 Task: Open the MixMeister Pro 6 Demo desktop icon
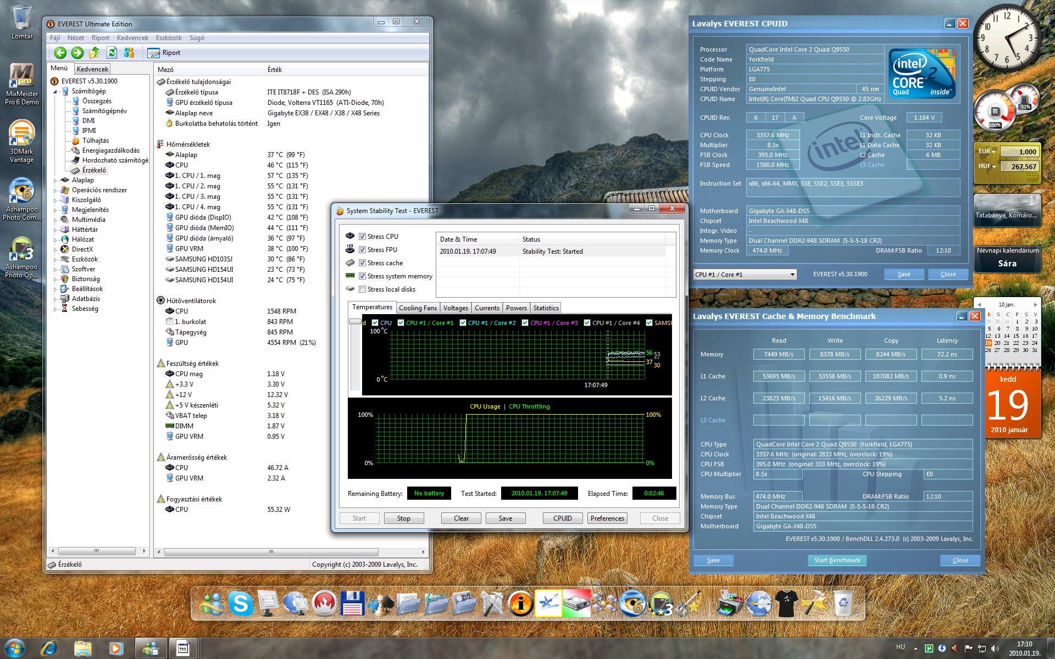(x=21, y=84)
